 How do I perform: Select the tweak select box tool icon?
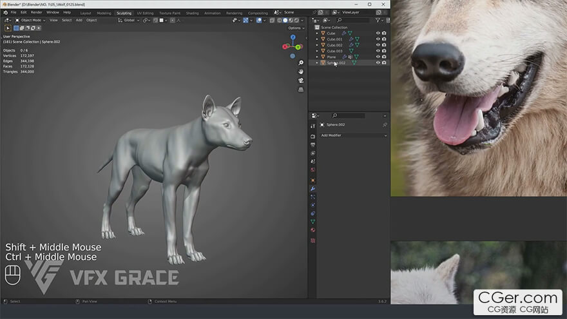coord(8,28)
